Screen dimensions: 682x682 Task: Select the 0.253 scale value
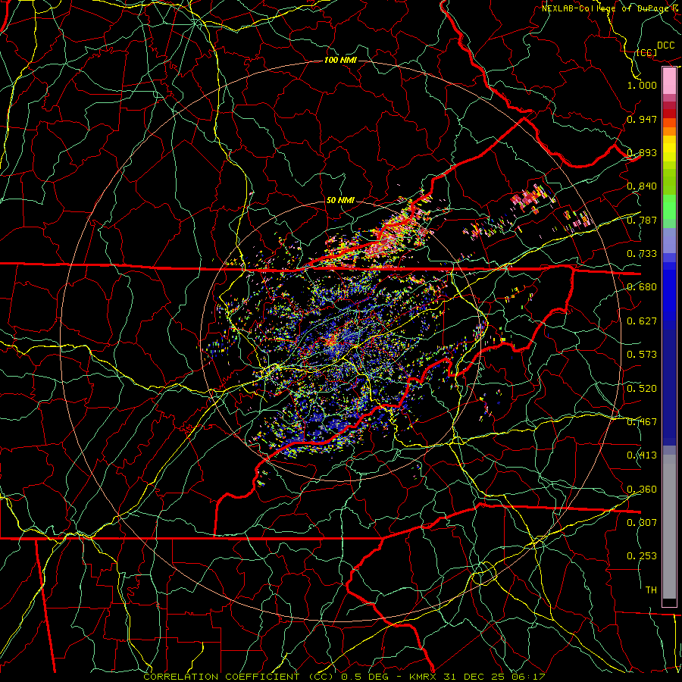(x=642, y=556)
